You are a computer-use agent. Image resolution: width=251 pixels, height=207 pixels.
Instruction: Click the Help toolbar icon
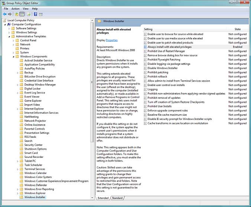click(36, 14)
